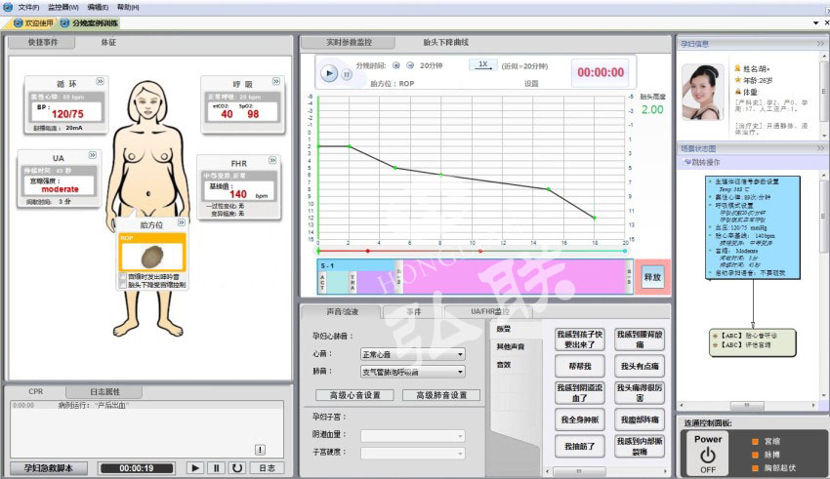Viewport: 830px width, 479px height.
Task: Open the 肺音 lung sound dropdown
Action: 412,372
